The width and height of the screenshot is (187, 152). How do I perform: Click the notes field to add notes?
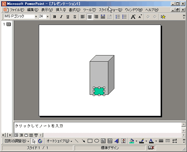coord(97,127)
